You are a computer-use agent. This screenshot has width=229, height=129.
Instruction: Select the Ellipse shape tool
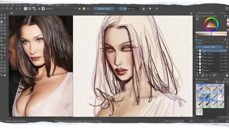tap(5, 25)
